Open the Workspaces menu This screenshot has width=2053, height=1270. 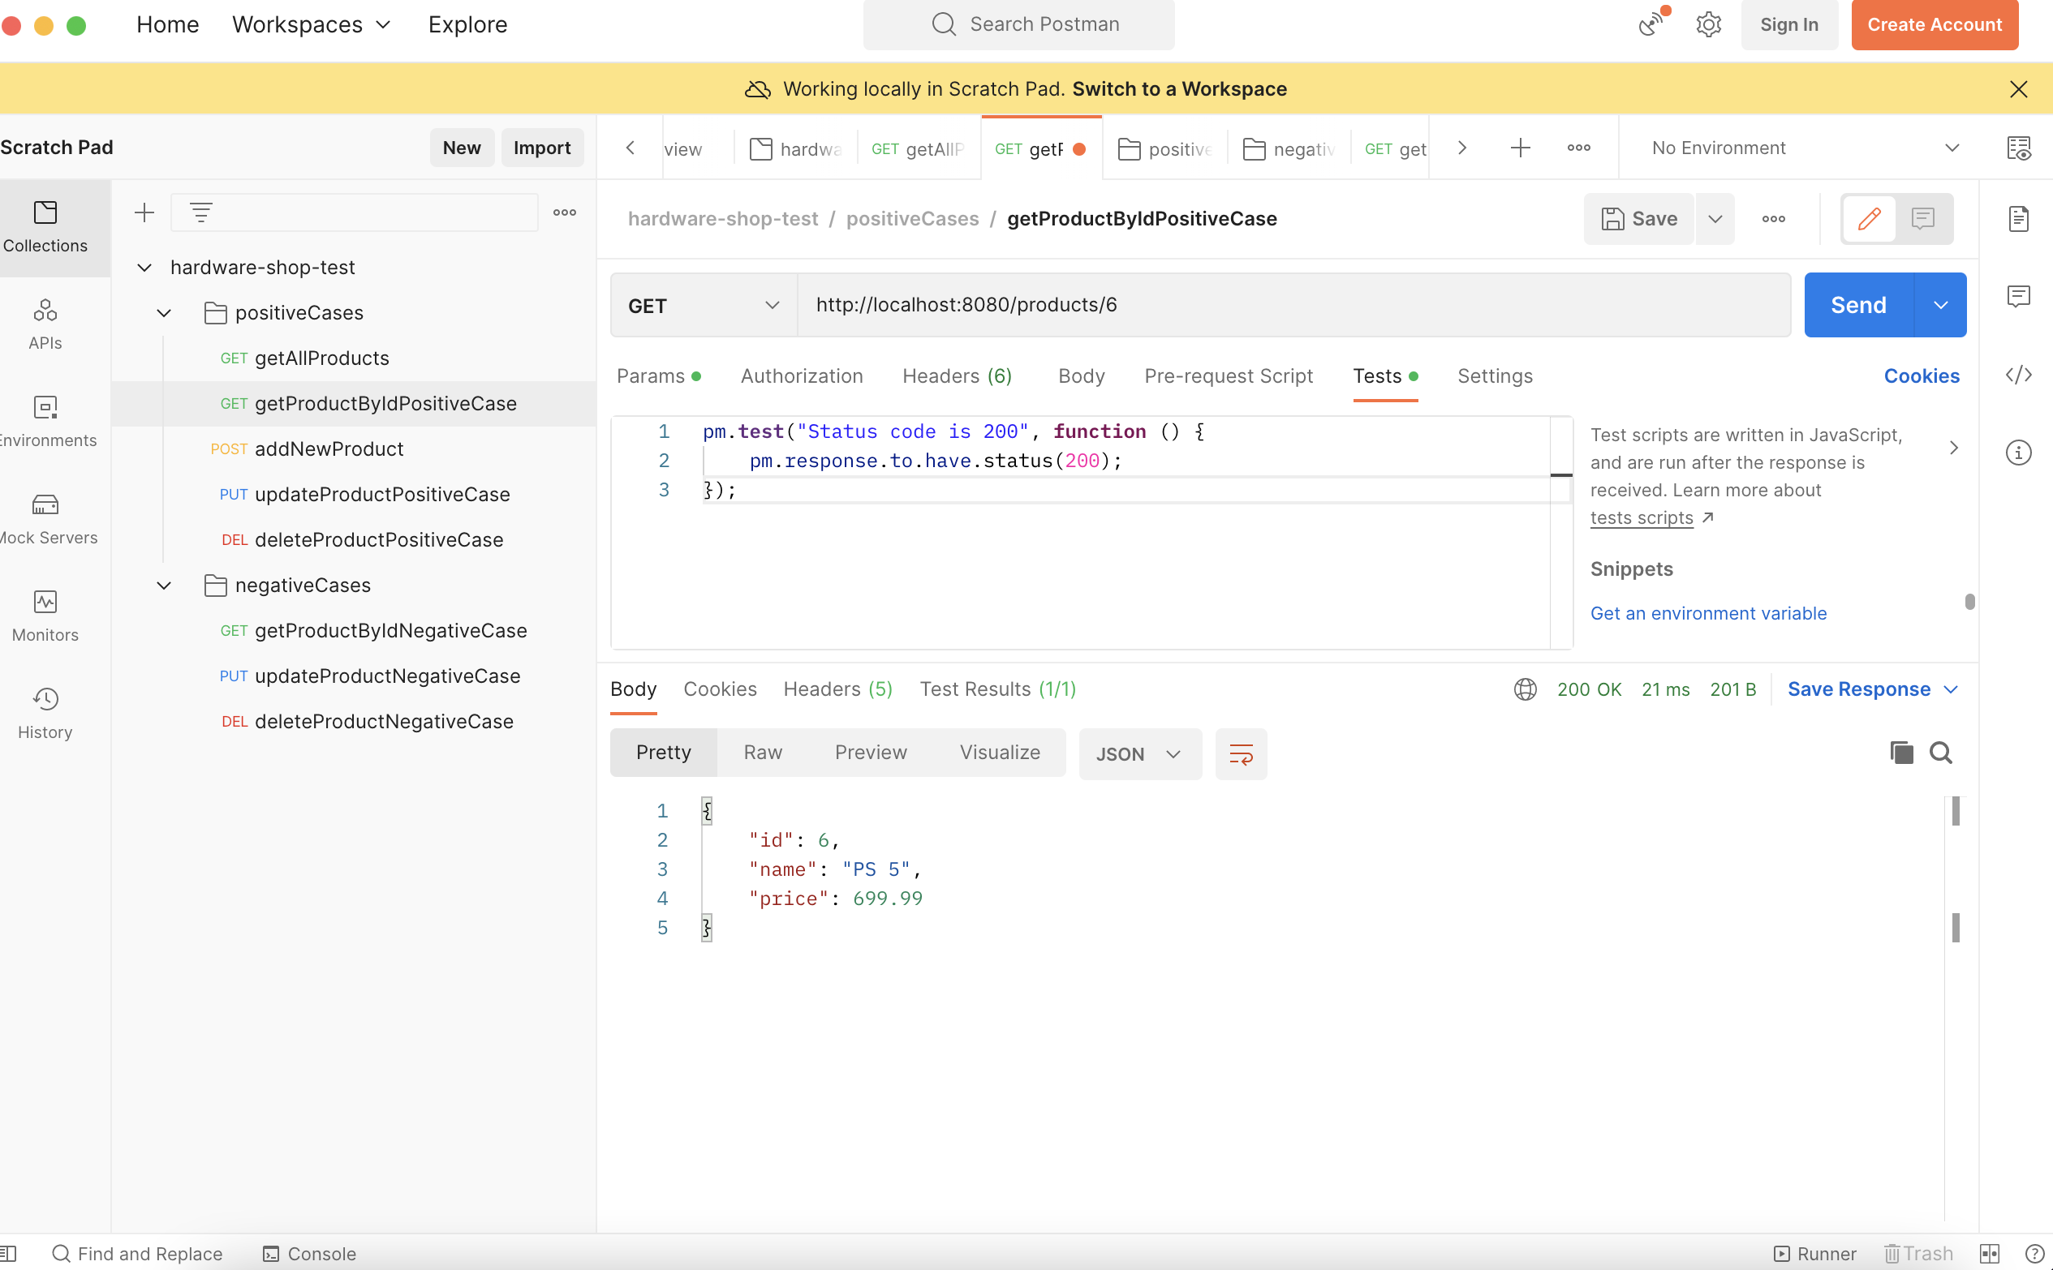point(312,24)
